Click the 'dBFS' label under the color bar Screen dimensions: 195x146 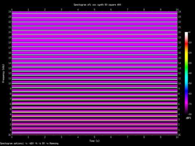coord(188,118)
